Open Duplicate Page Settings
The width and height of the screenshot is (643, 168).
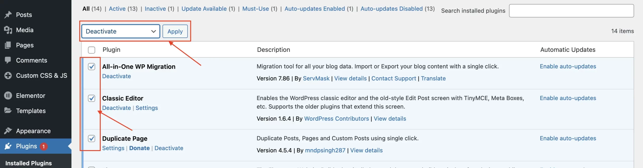click(113, 148)
